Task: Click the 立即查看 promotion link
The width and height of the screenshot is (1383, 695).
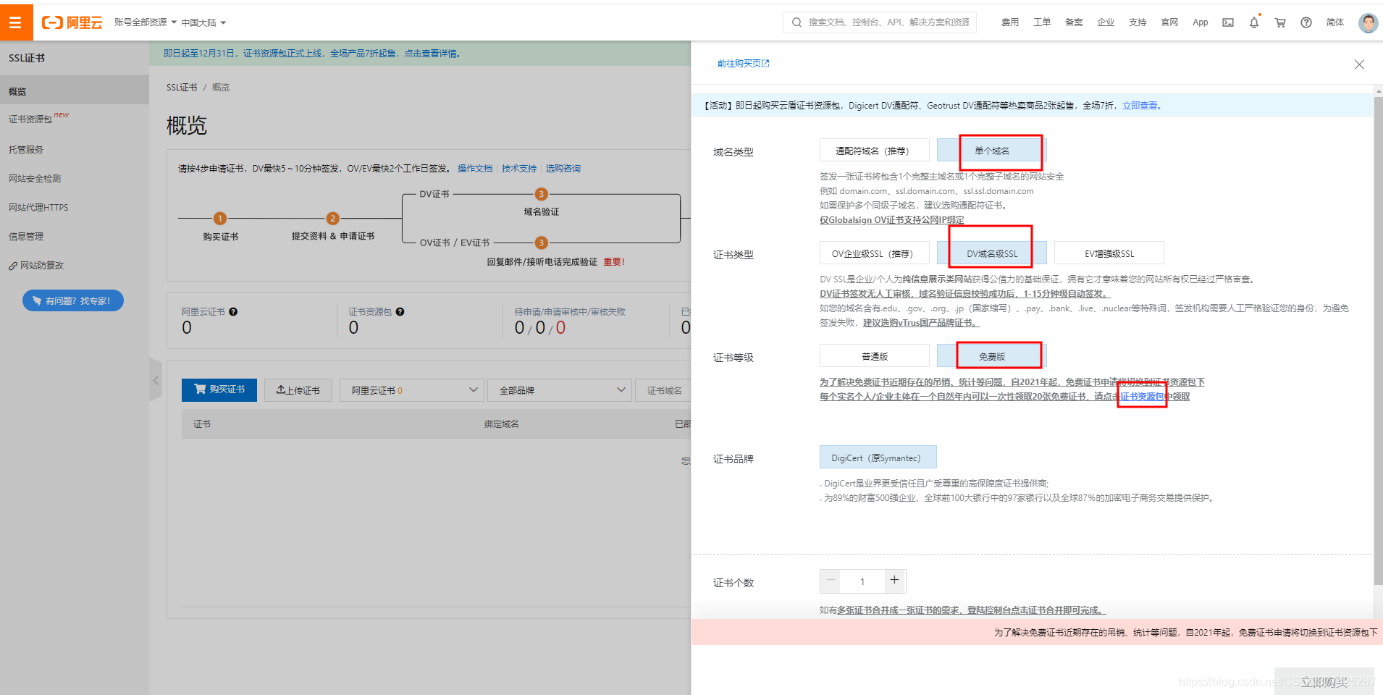Action: point(1142,106)
